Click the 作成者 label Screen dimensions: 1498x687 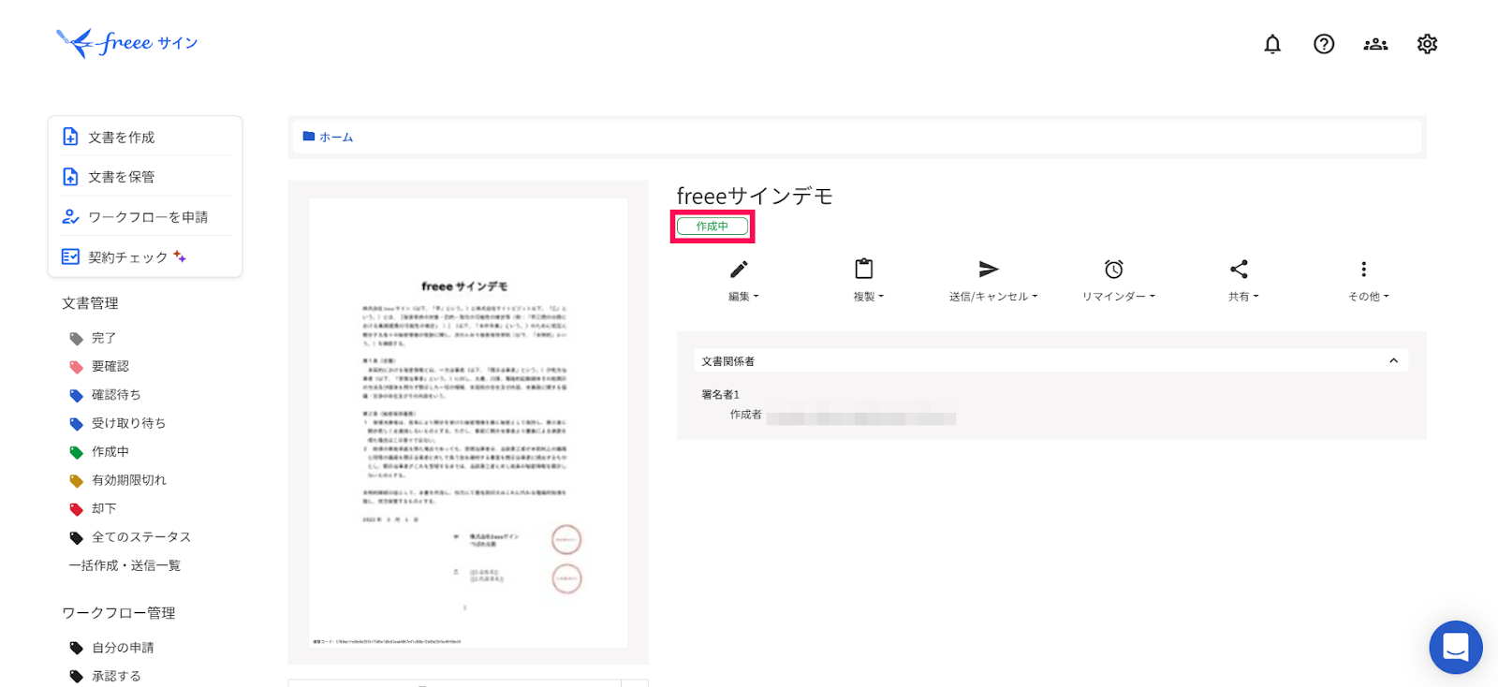click(746, 415)
